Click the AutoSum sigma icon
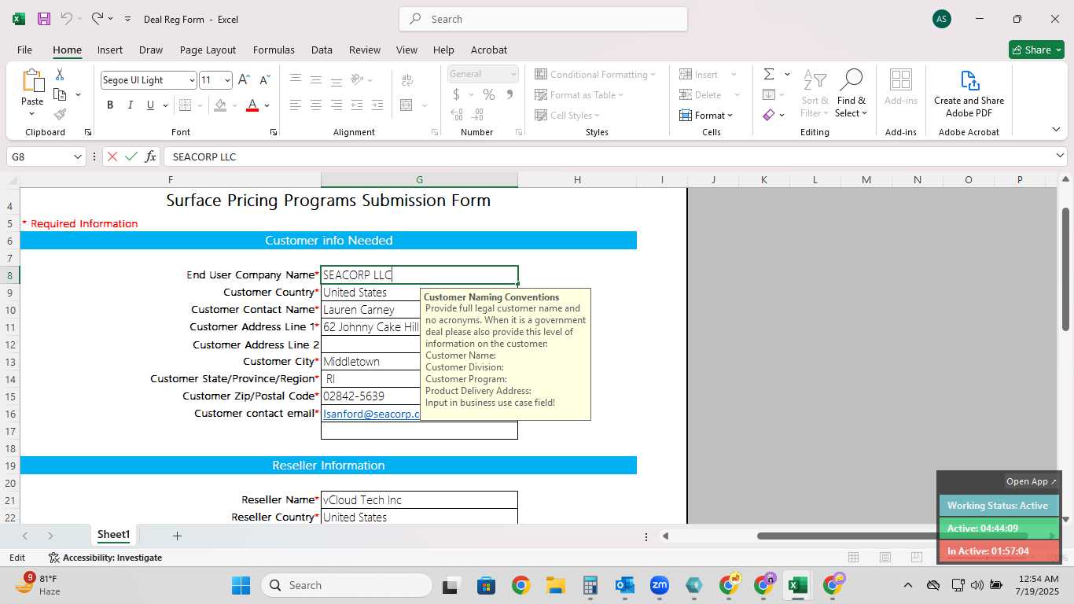The height and width of the screenshot is (604, 1074). tap(769, 74)
